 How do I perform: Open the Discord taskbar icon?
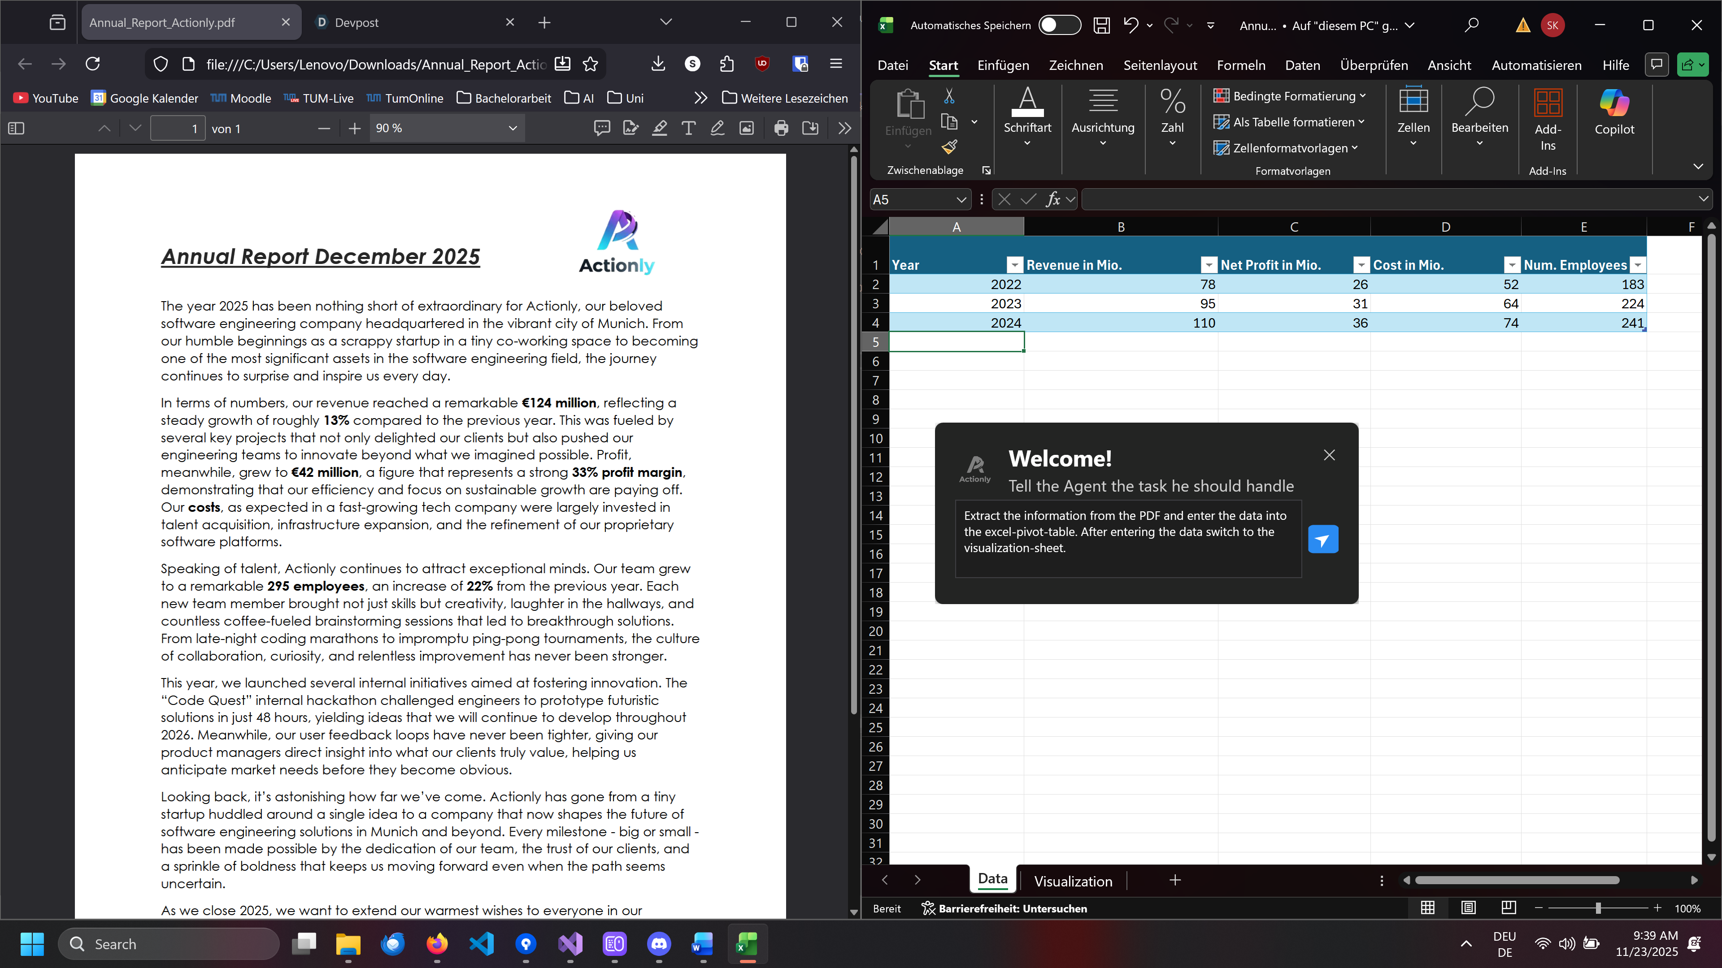pos(659,944)
